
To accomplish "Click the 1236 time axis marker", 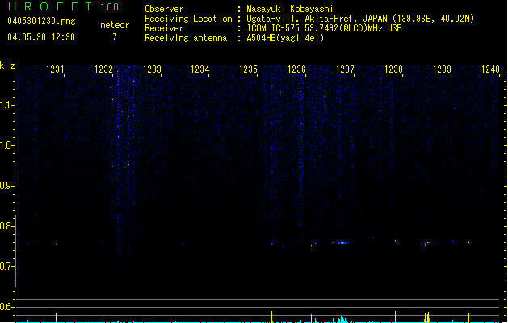I will click(296, 69).
